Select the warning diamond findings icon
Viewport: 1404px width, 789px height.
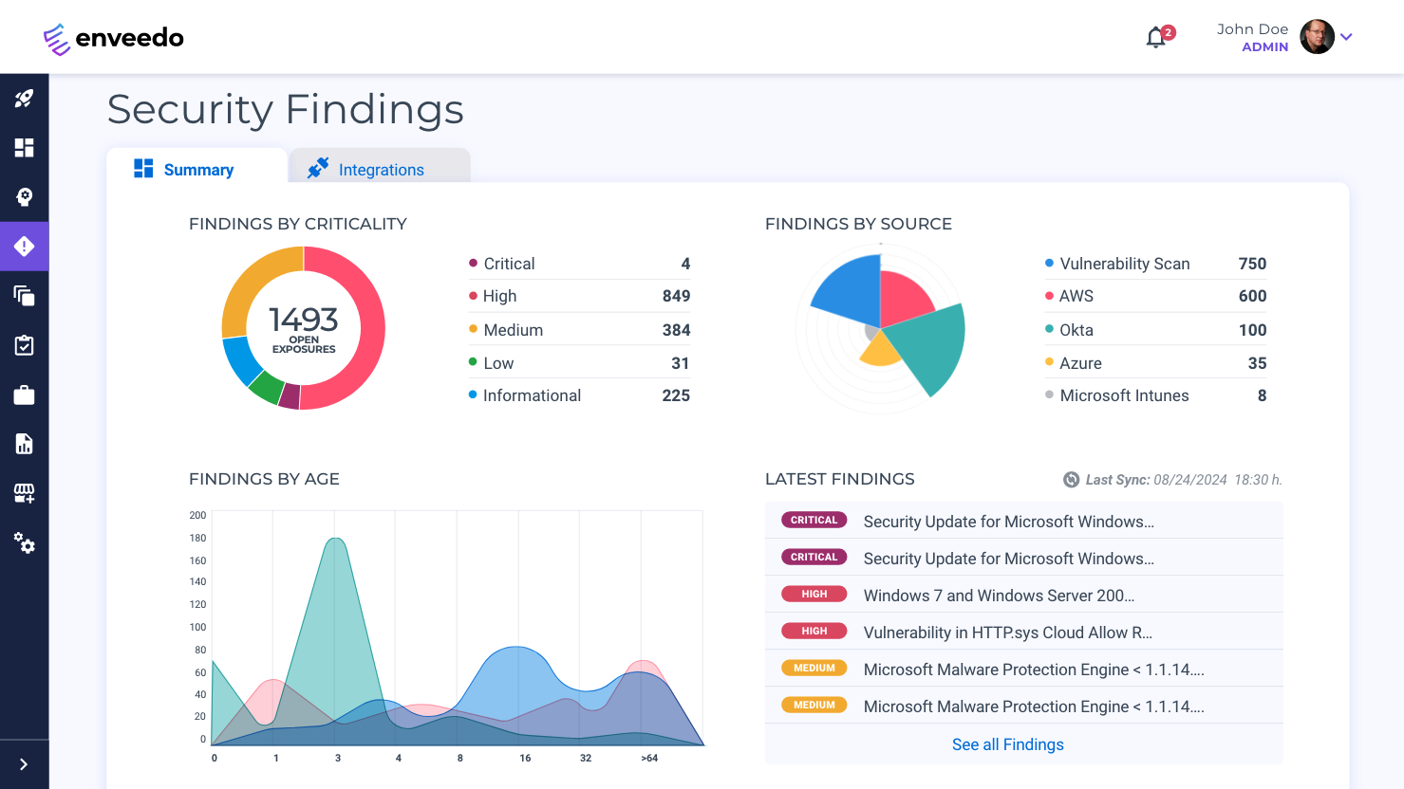tap(24, 247)
